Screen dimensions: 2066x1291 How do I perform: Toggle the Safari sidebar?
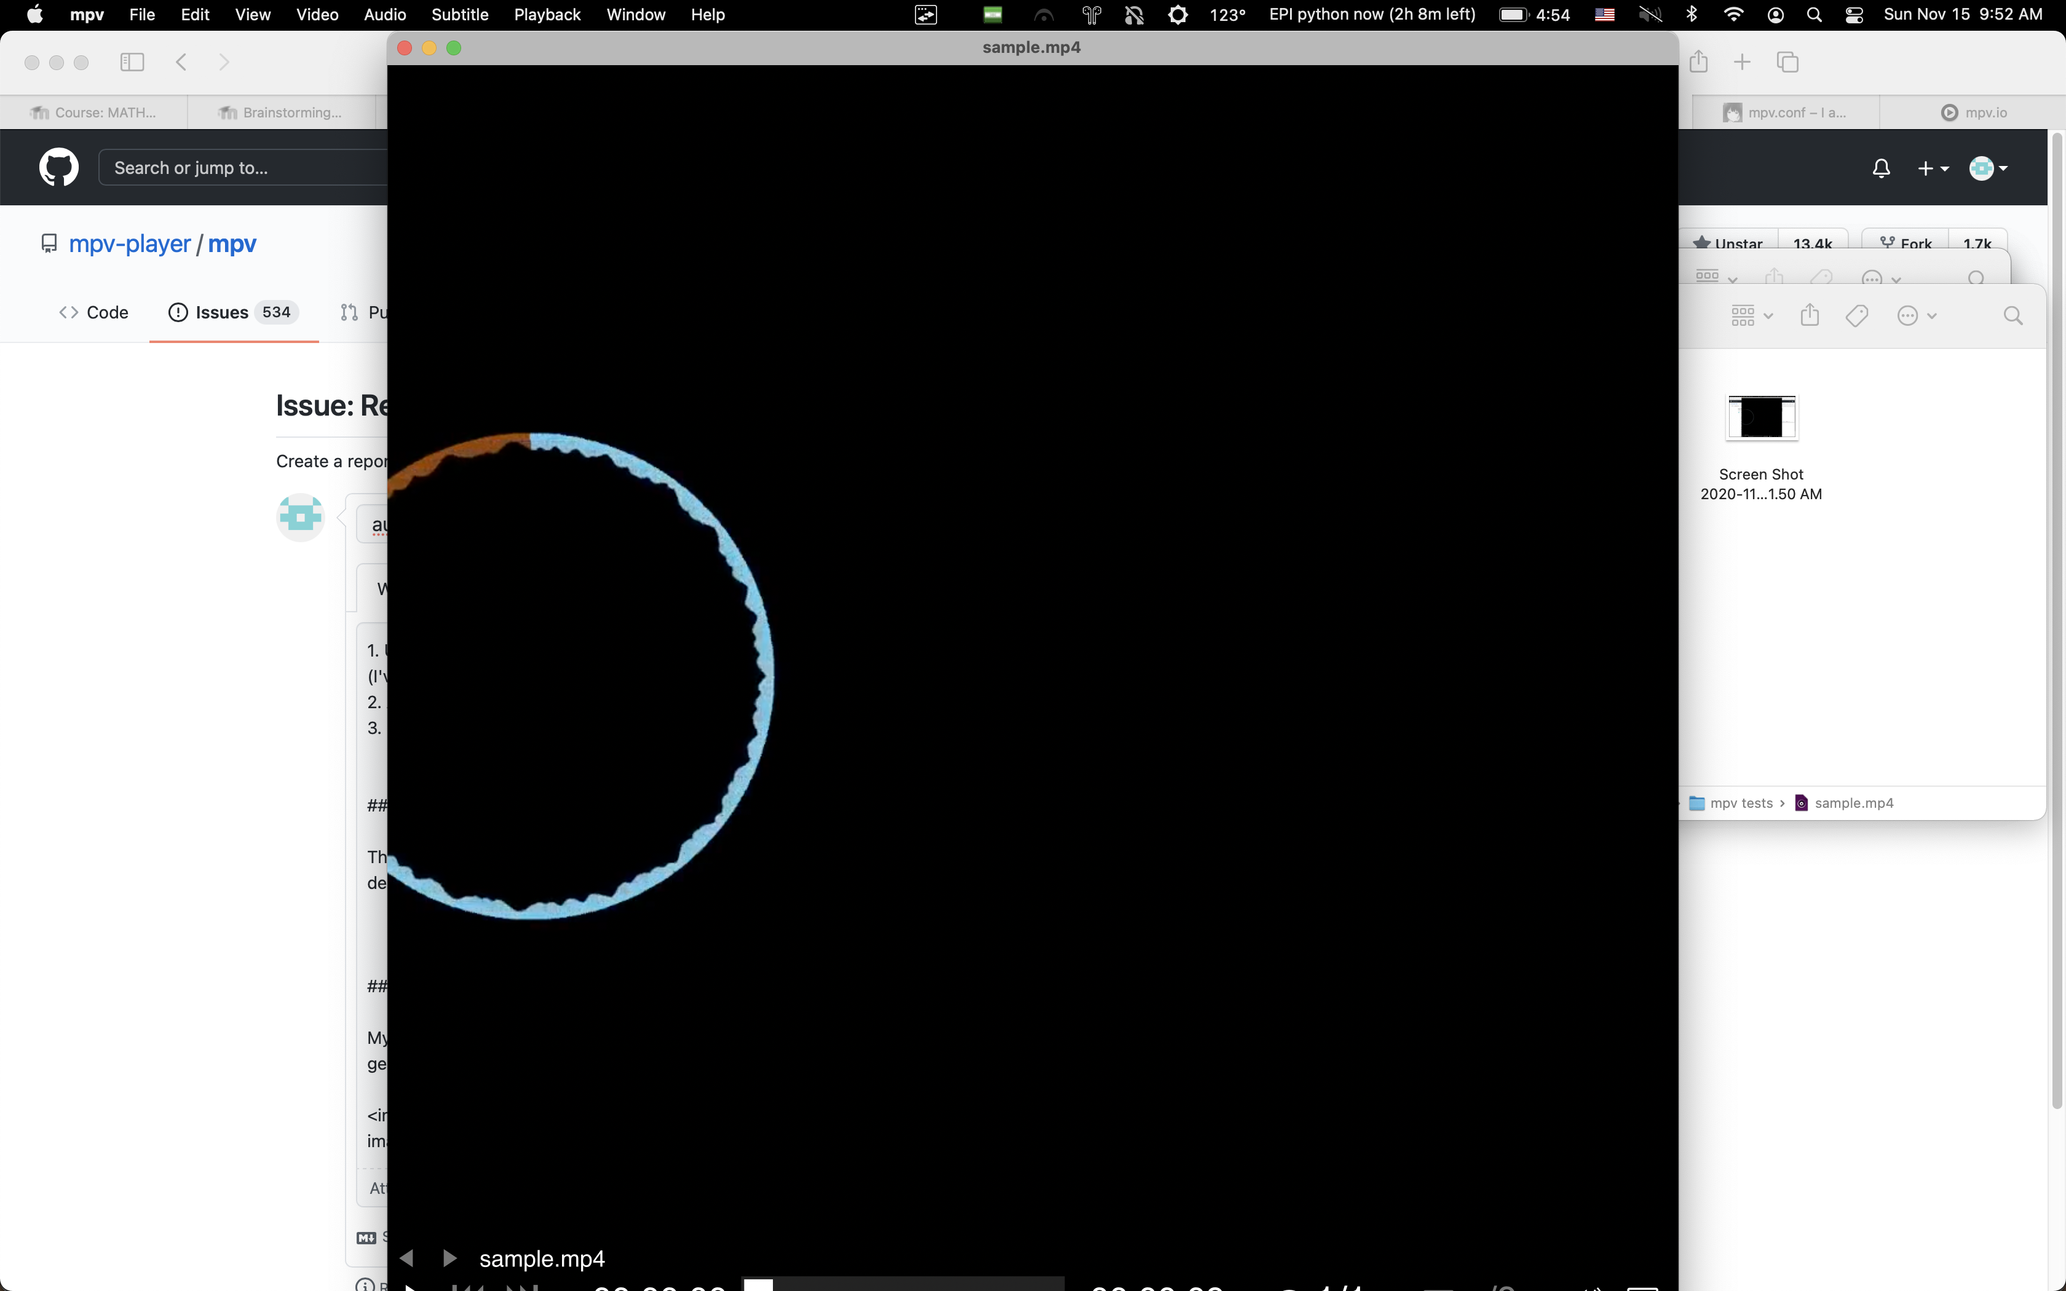point(132,61)
